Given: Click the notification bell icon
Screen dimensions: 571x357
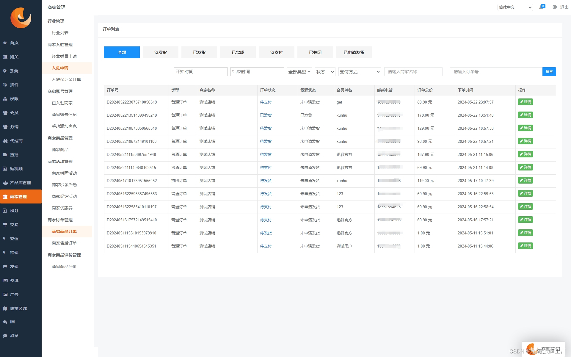Looking at the screenshot, I should point(541,7).
